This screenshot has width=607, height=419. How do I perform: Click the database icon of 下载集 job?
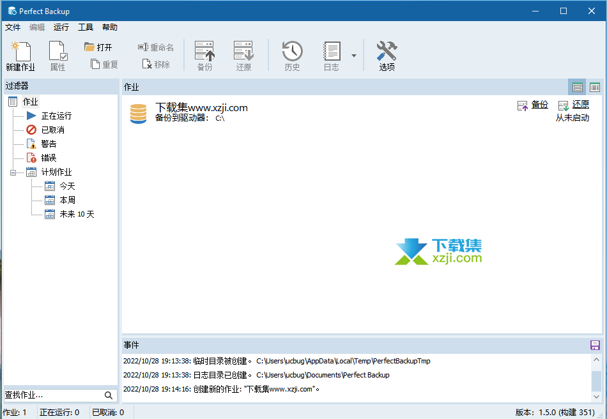pos(138,114)
